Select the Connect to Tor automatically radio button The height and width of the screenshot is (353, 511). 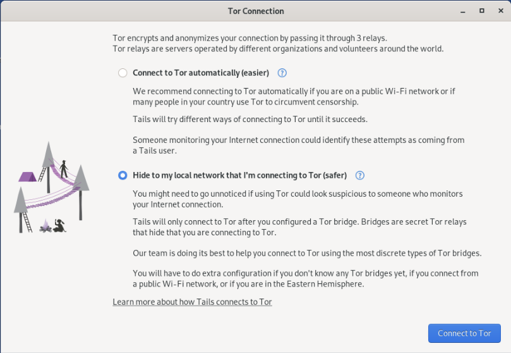pyautogui.click(x=123, y=73)
